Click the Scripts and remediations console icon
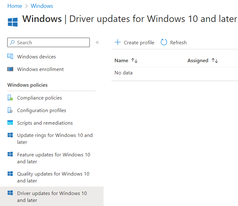The width and height of the screenshot is (238, 206). coord(10,123)
